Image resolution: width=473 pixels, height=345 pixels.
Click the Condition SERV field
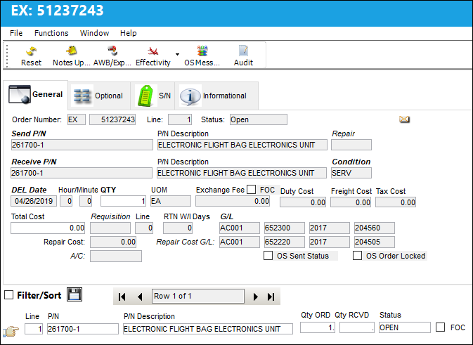[351, 173]
